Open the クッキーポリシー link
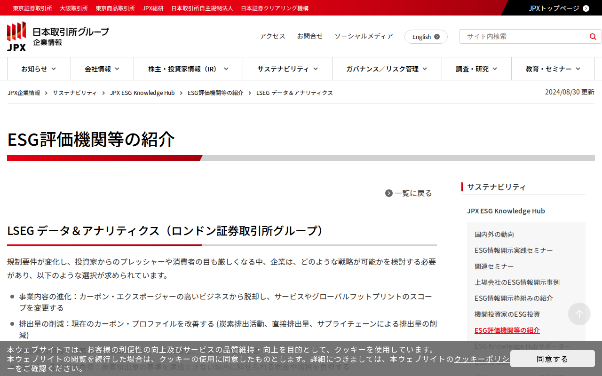This screenshot has height=376, width=602. pos(481,359)
